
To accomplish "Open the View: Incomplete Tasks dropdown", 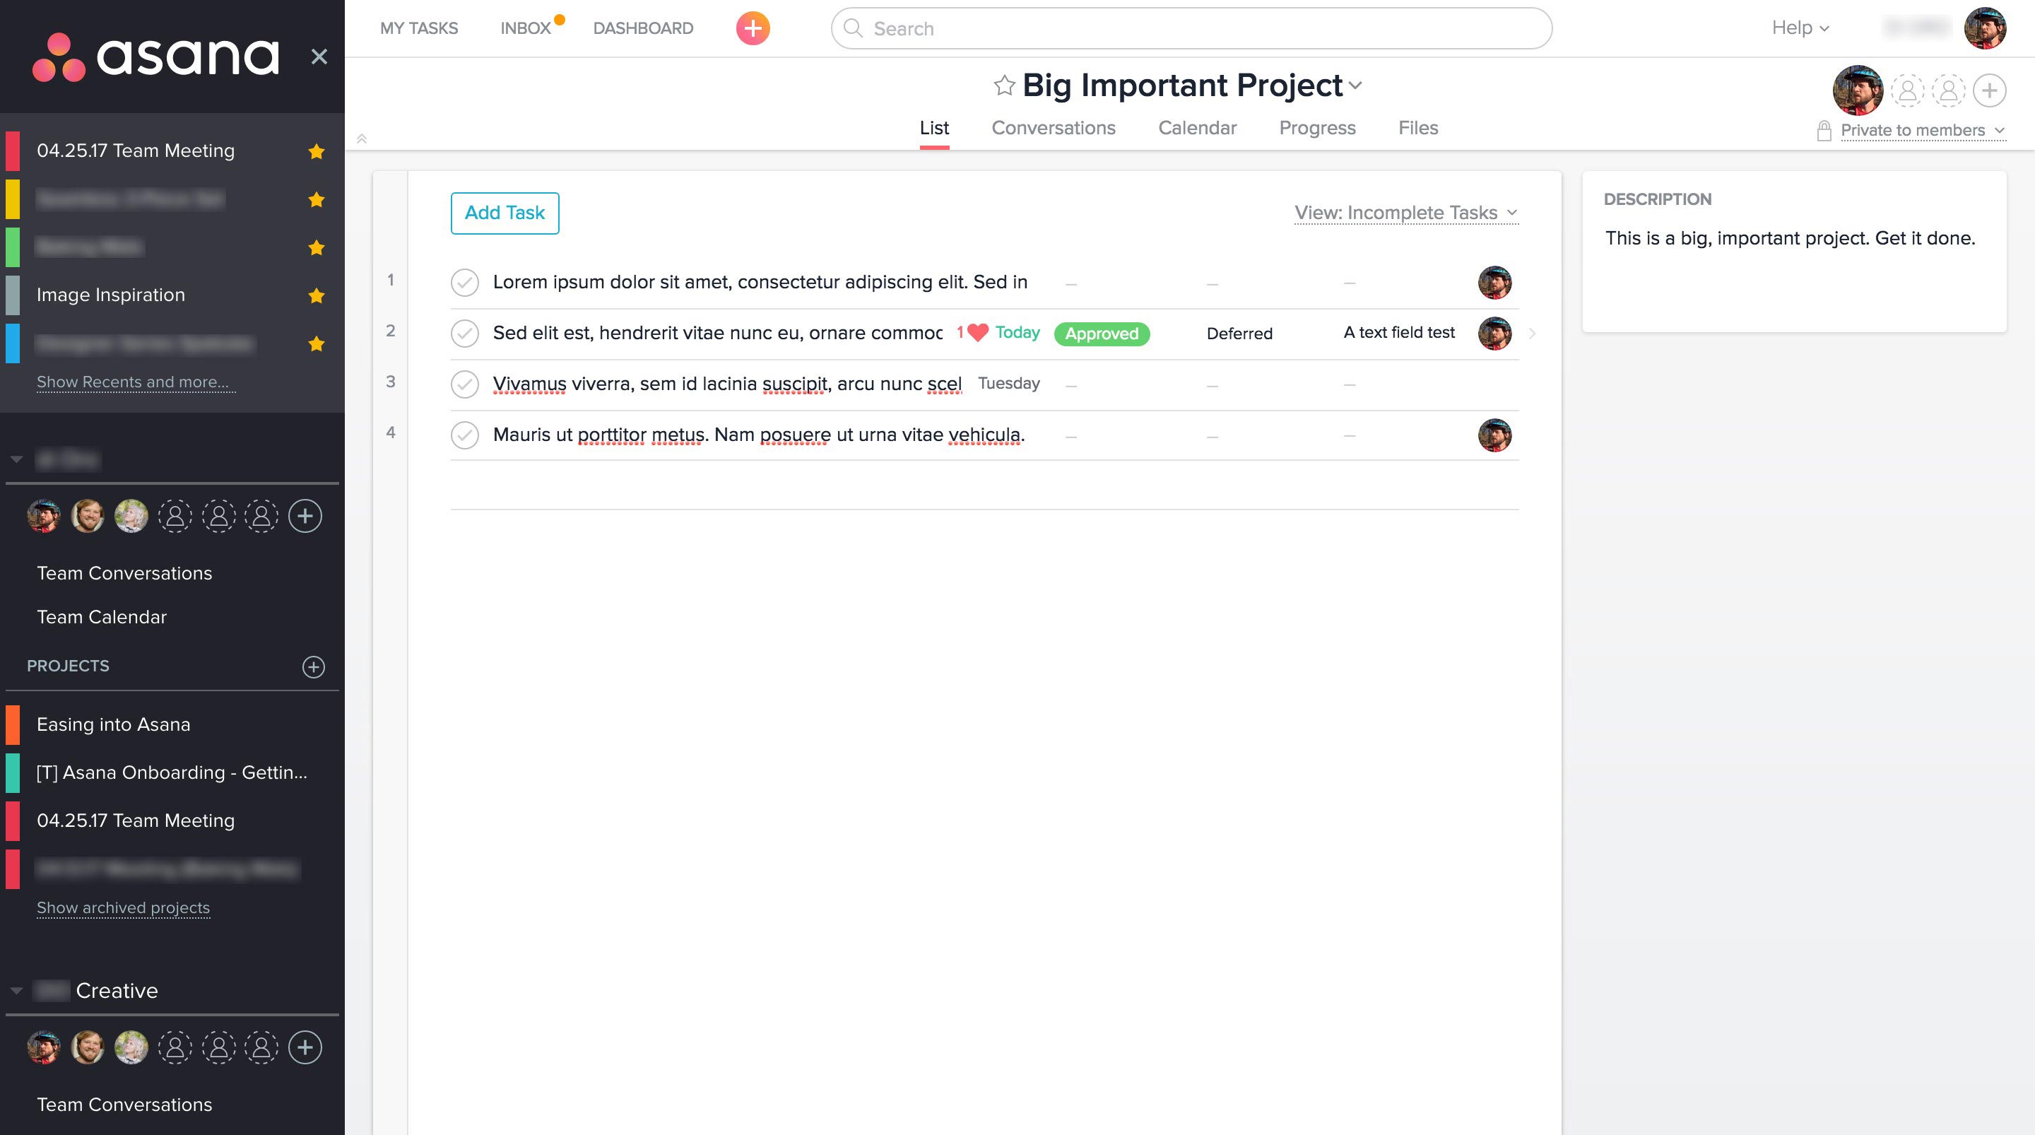I will 1405,213.
